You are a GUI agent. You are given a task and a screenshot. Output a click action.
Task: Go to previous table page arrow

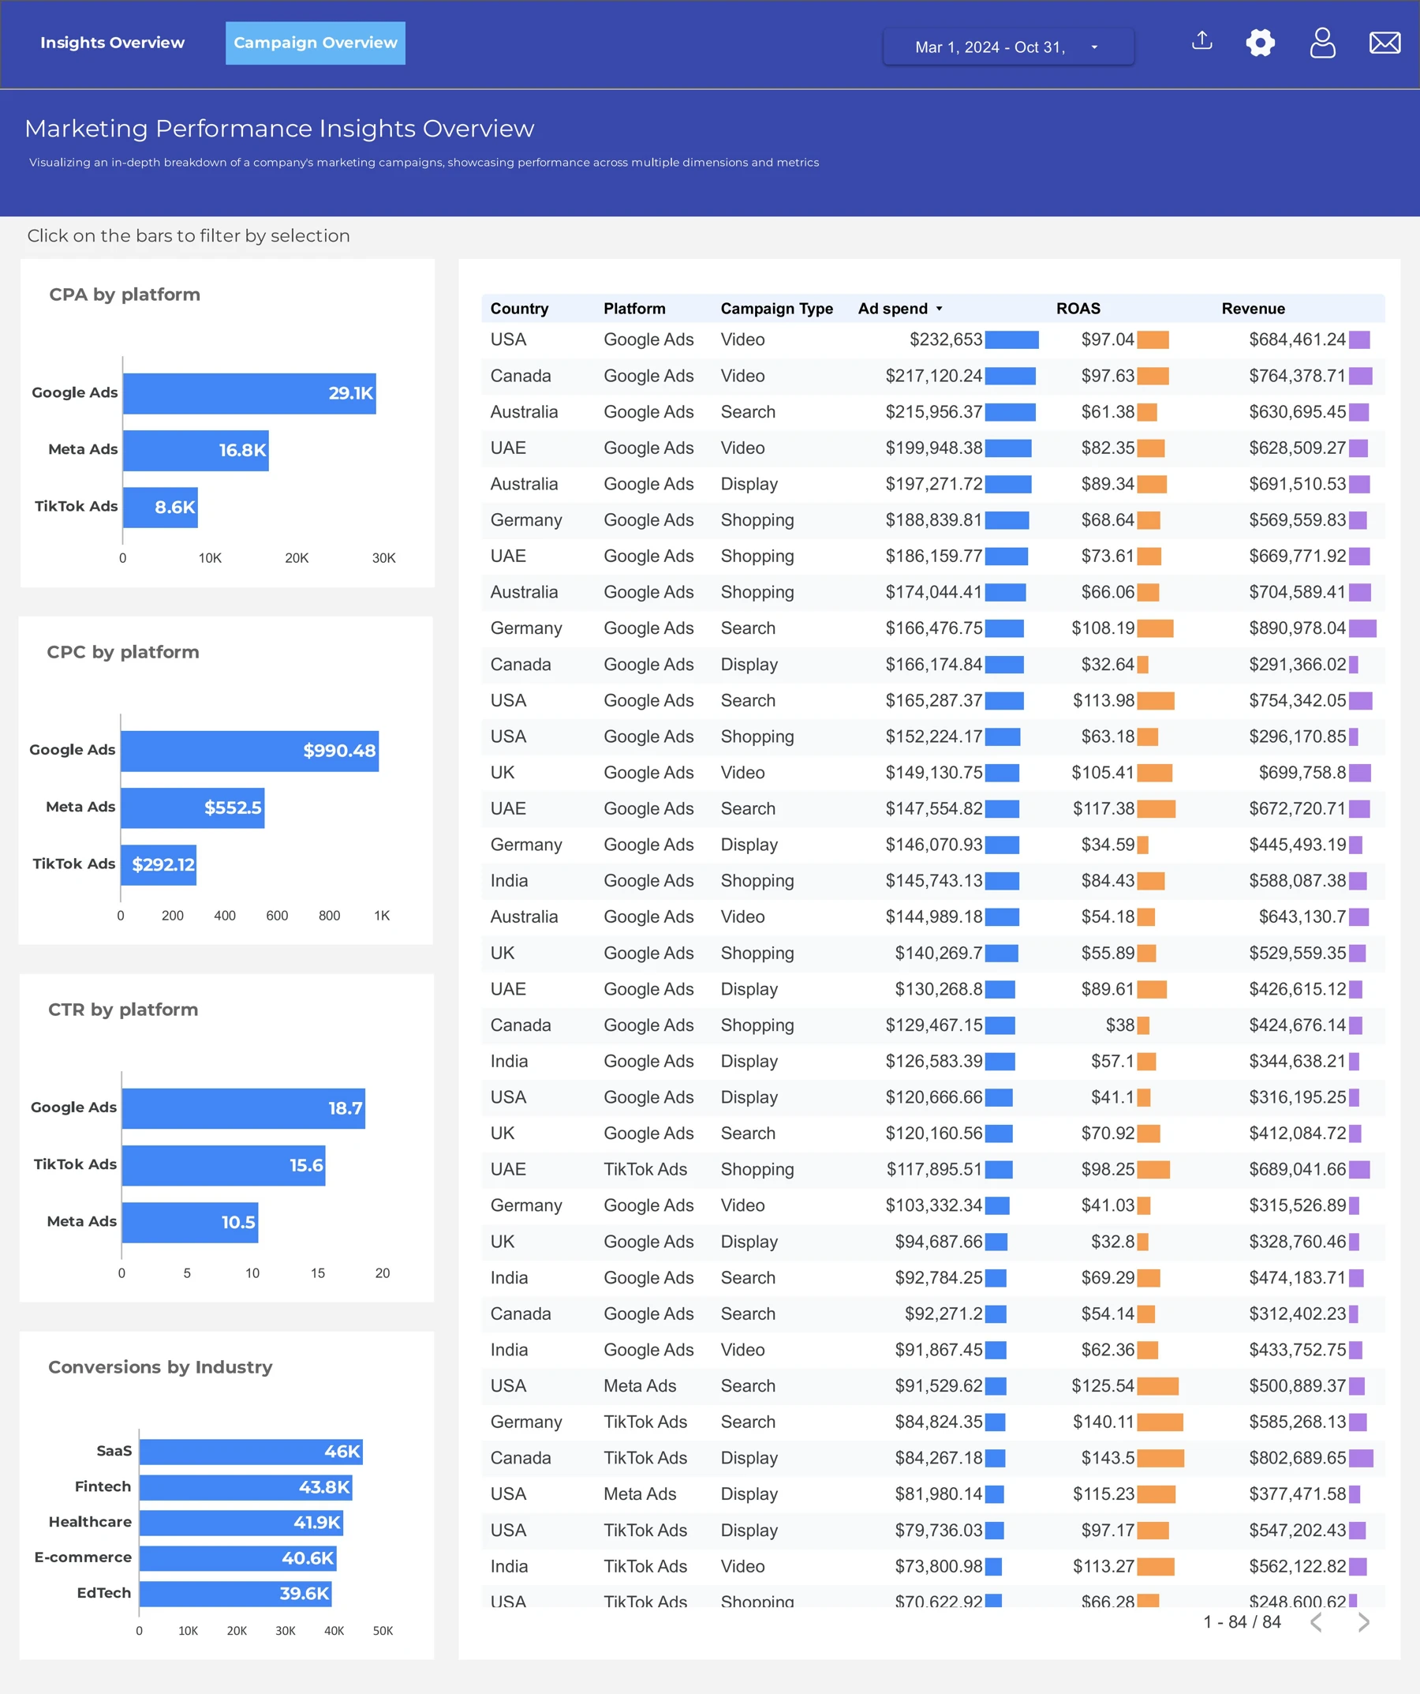tap(1316, 1622)
